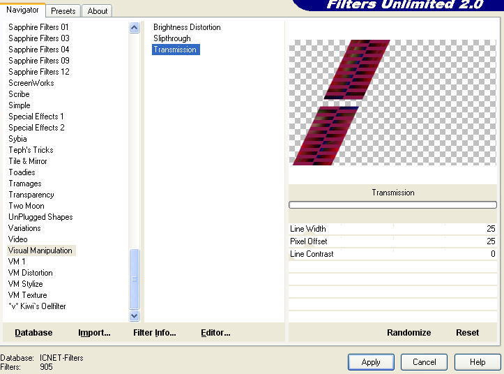Viewport: 504px width, 374px height.
Task: Click the category list scroll-up arrow
Action: click(135, 28)
